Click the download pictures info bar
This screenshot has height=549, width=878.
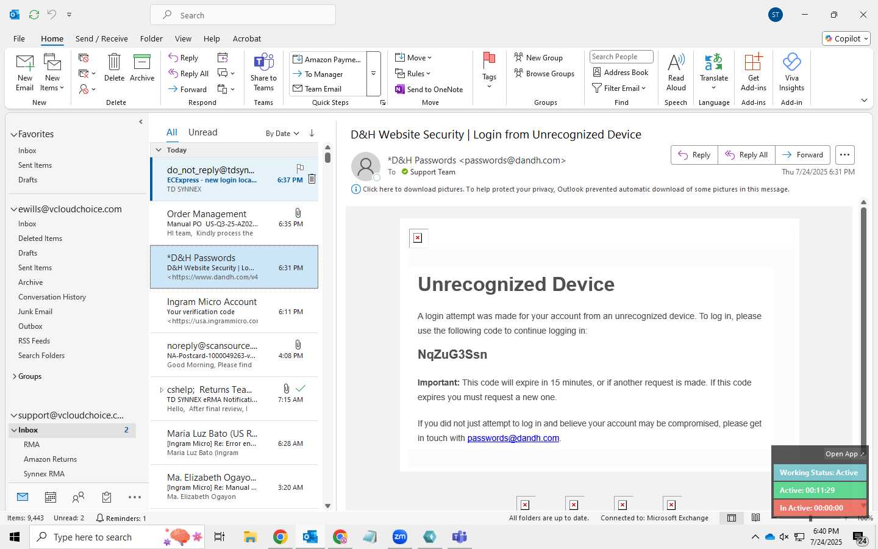pyautogui.click(x=571, y=189)
